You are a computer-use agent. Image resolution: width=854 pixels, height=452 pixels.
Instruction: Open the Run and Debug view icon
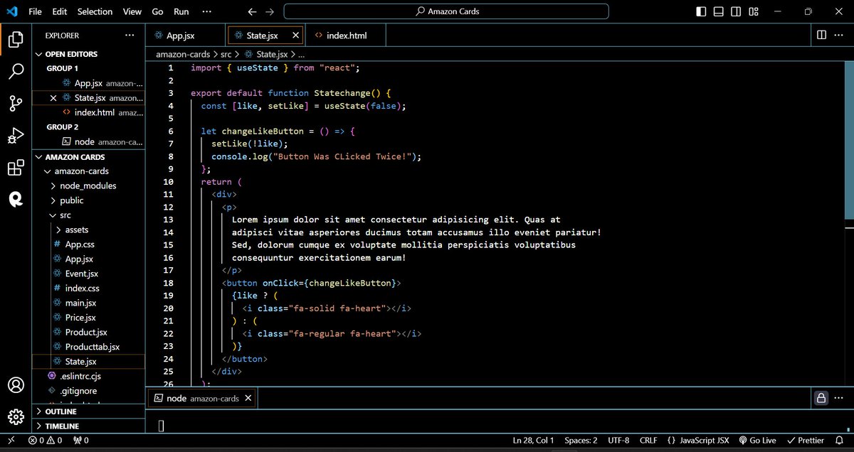pos(16,136)
